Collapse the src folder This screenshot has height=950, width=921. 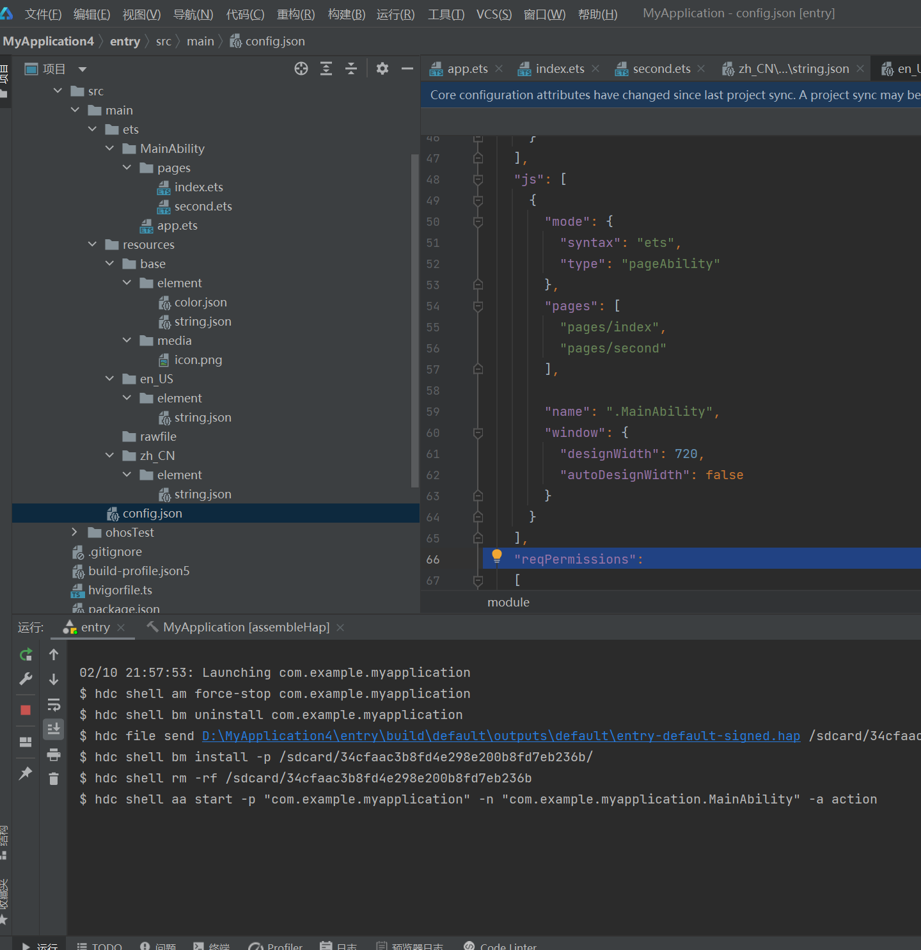(x=58, y=91)
